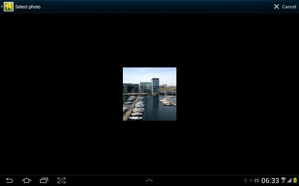Screen dimensions: 299x186
Task: Tap the briefcase notification icon
Action: point(256,180)
